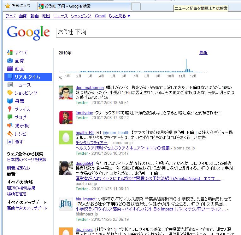Open the bio_impact username link
Image resolution: width=241 pixels, height=235 pixels.
click(x=85, y=199)
